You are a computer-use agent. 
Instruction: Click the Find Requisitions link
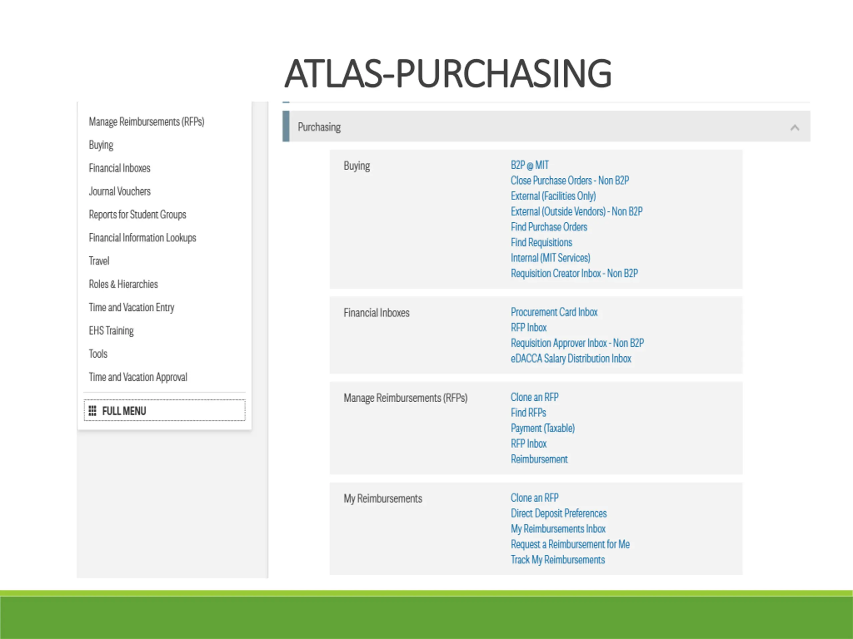[x=541, y=243]
